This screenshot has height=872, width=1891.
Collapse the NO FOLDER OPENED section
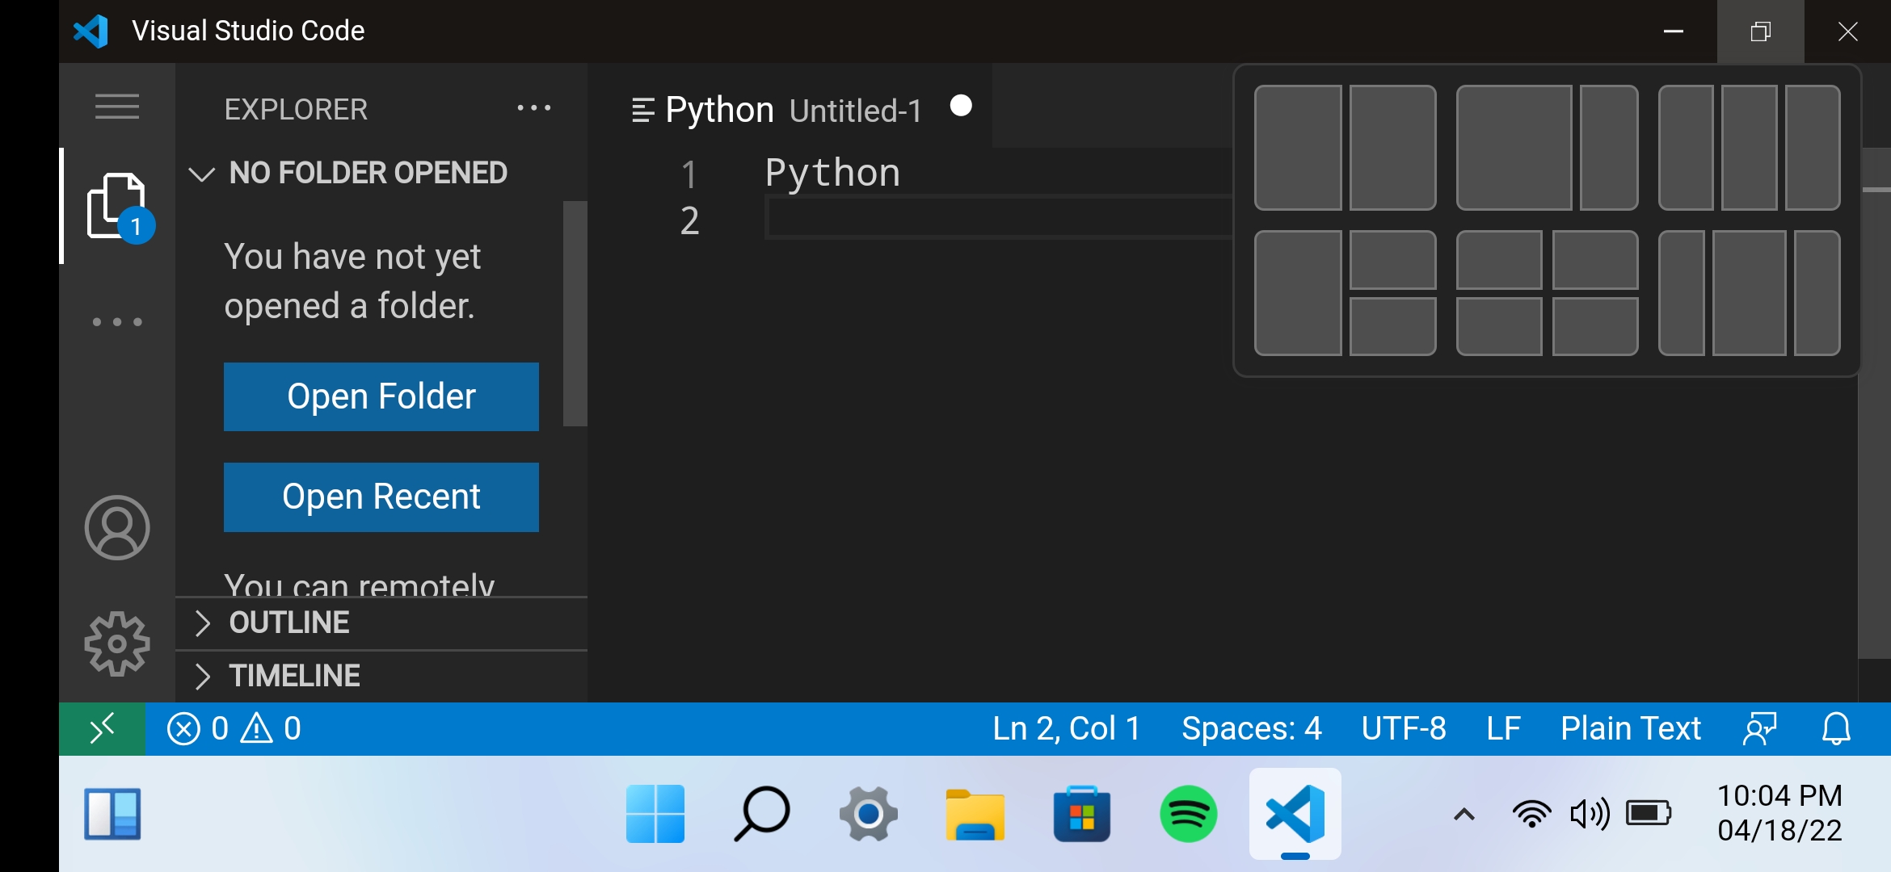[x=201, y=173]
